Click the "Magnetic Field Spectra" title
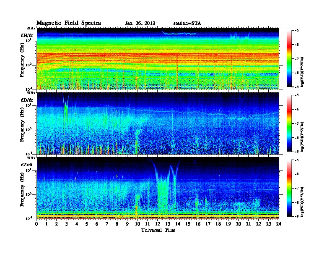Screen dimensions: 332x257 pos(69,23)
